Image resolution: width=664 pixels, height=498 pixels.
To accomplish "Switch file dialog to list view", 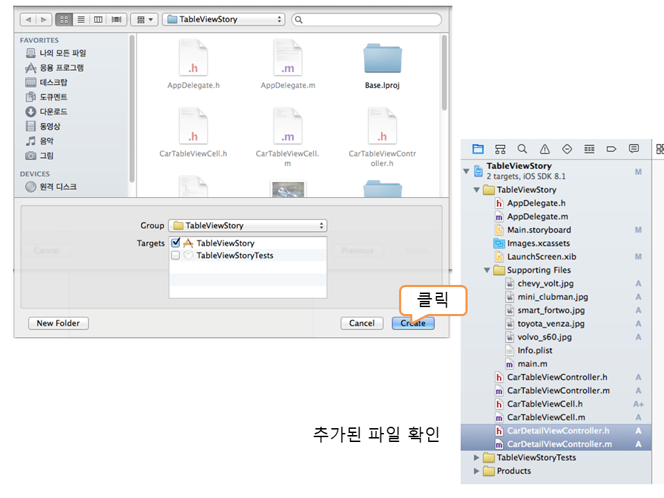I will tap(82, 19).
